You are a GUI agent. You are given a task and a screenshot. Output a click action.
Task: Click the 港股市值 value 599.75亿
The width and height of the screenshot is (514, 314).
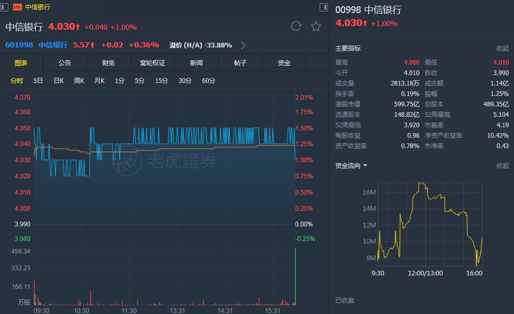tap(407, 104)
